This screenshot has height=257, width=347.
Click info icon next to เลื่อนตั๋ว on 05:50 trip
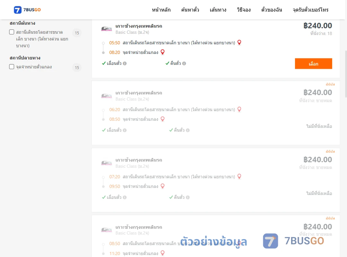pos(125,64)
